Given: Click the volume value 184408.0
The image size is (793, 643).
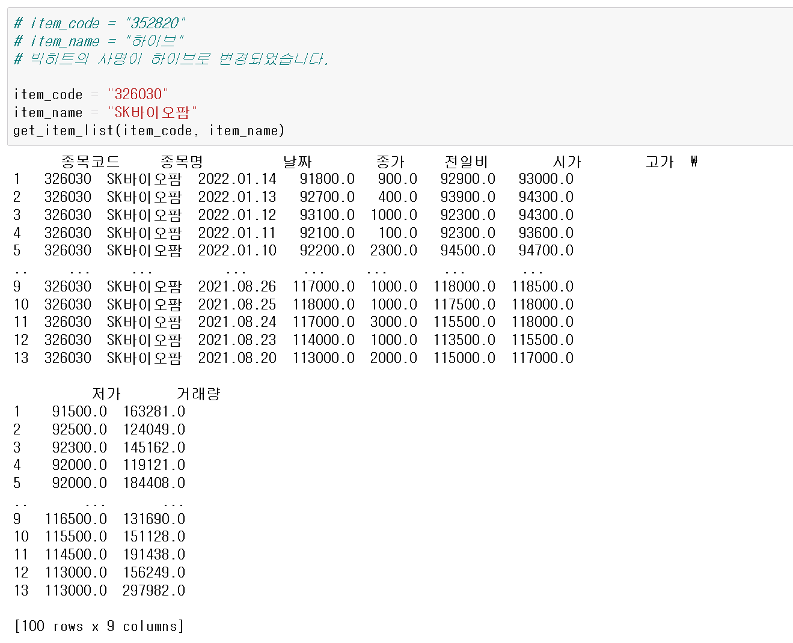Looking at the screenshot, I should (x=154, y=483).
